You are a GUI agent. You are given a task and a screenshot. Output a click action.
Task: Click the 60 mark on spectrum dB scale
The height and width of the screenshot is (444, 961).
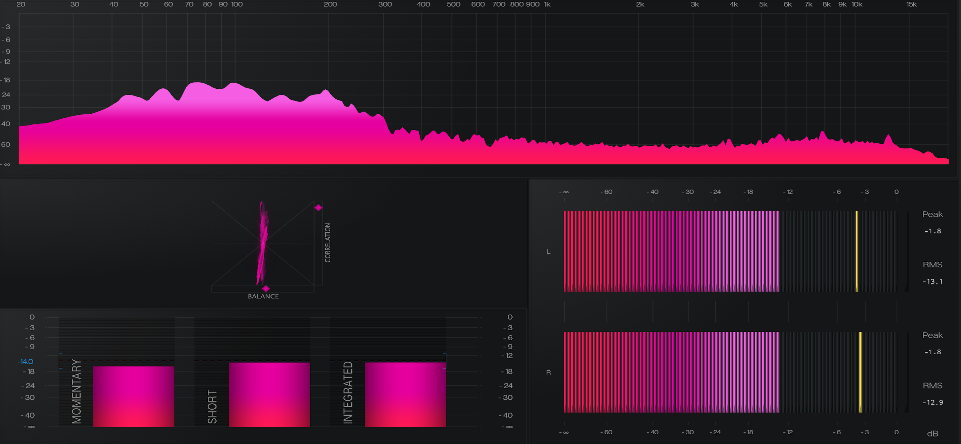point(6,144)
